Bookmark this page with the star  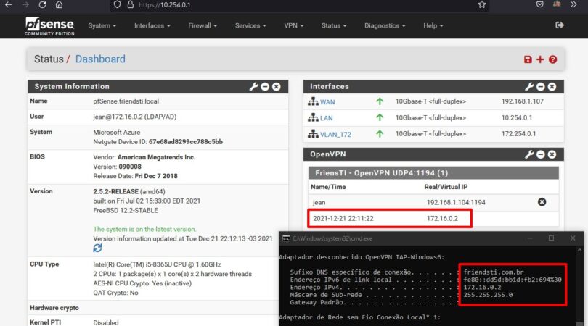(x=482, y=4)
